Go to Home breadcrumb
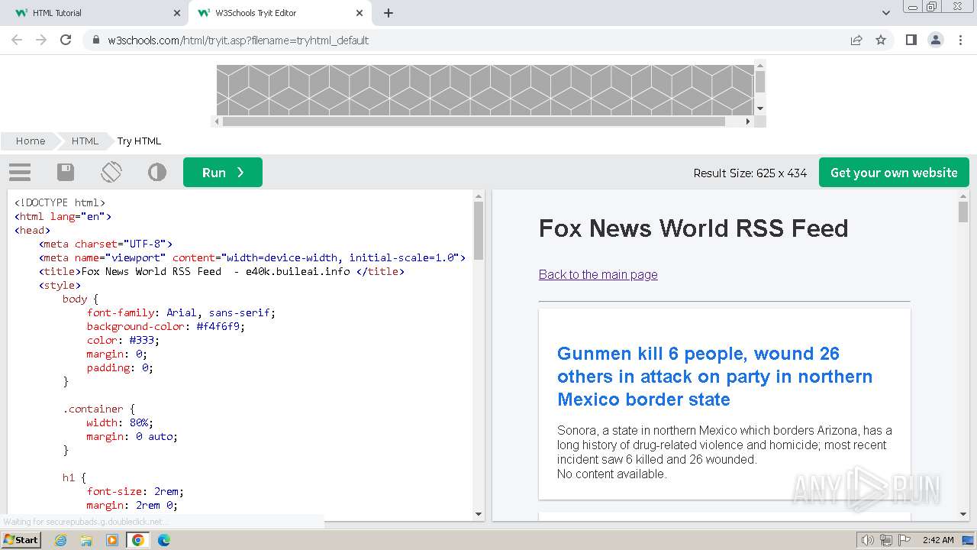 31,141
